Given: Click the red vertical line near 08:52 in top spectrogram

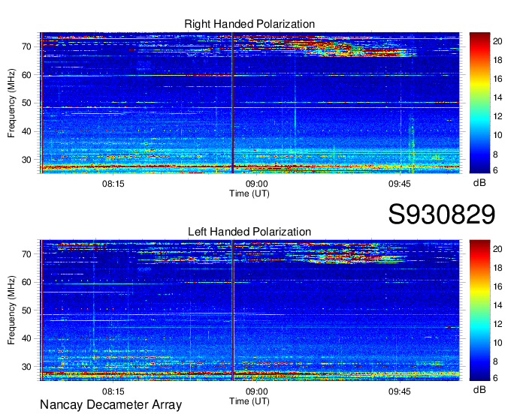Looking at the screenshot, I should pos(233,103).
